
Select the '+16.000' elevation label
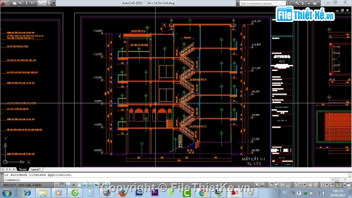[x=97, y=31]
